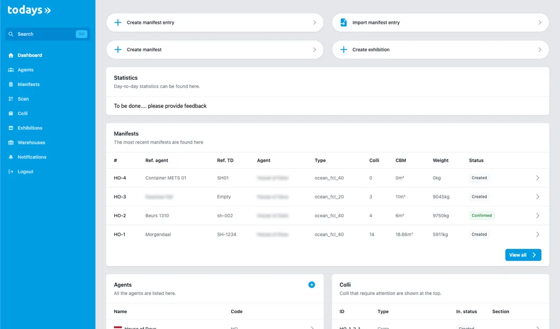Click the Logout arrow icon

pyautogui.click(x=11, y=171)
